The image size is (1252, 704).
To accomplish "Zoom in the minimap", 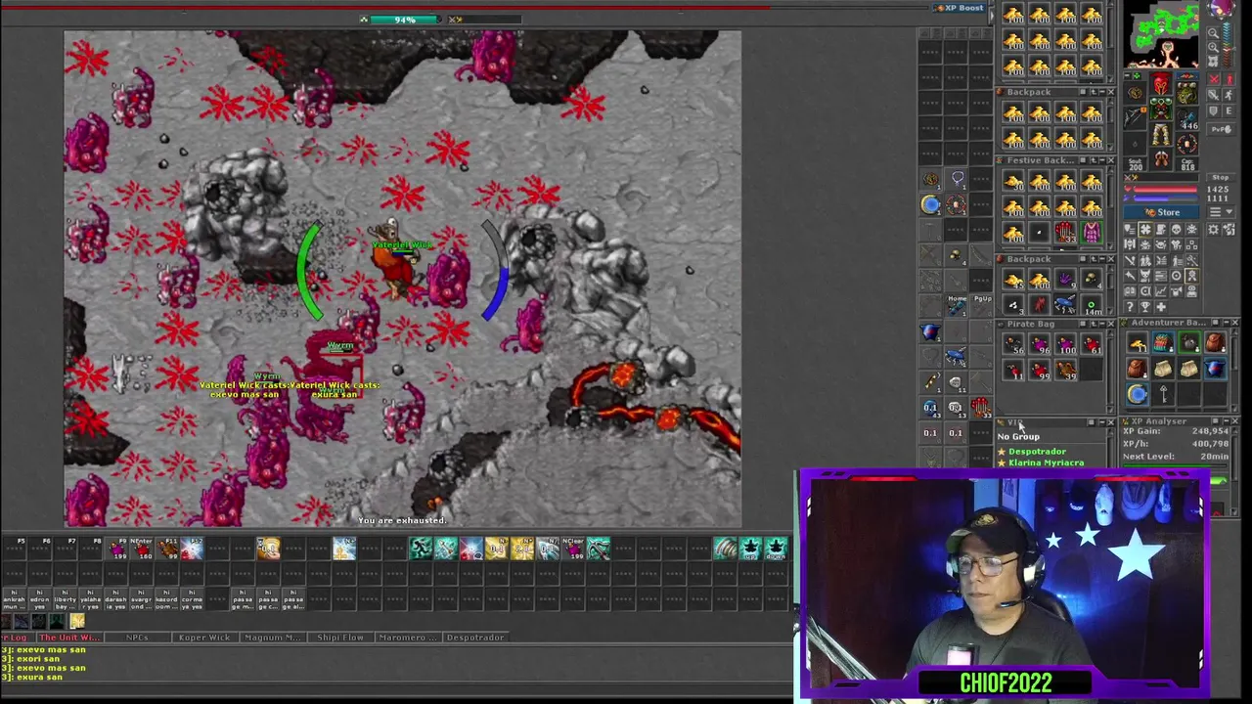I will 1213,47.
